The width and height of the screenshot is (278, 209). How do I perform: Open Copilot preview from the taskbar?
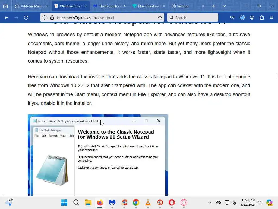point(270,202)
